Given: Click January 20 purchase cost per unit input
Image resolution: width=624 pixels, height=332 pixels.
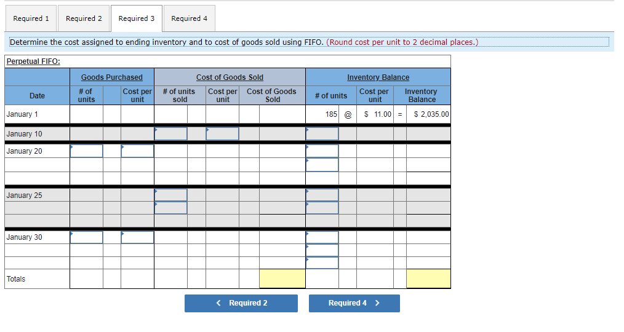Looking at the screenshot, I should 137,151.
